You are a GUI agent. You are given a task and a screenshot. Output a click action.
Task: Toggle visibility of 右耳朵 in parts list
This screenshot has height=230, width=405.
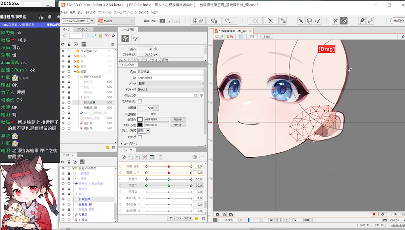[63, 128]
